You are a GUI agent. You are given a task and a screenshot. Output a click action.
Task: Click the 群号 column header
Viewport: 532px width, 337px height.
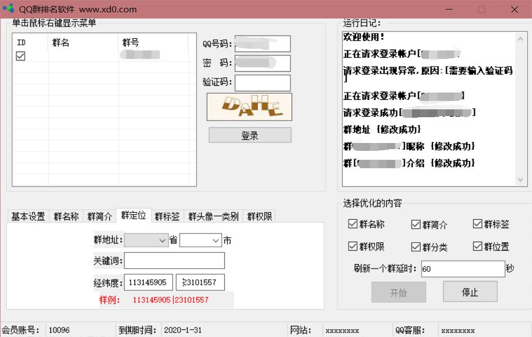click(154, 43)
